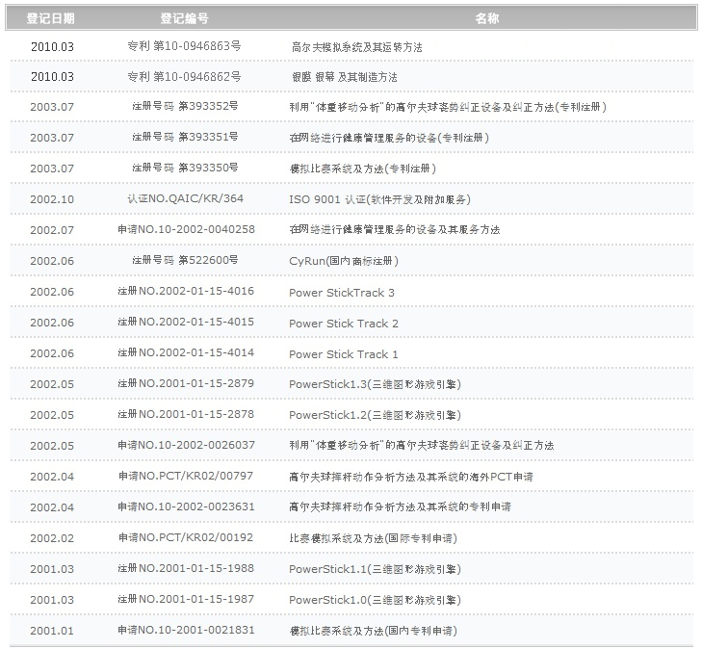
Task: Click patent number 第10-0946862号
Action: [185, 76]
